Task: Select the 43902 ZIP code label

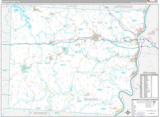Action: [79, 101]
